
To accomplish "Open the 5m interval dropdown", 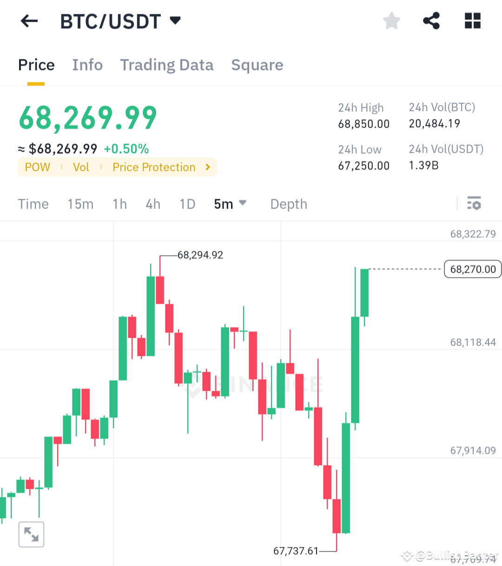I will (x=230, y=204).
